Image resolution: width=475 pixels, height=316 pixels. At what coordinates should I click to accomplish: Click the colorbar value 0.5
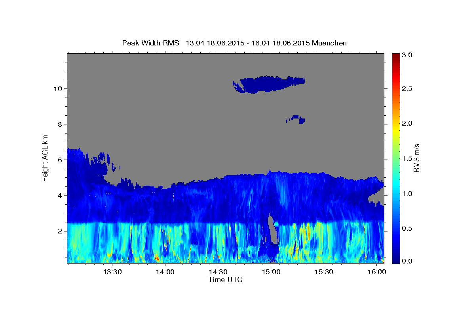pos(408,228)
